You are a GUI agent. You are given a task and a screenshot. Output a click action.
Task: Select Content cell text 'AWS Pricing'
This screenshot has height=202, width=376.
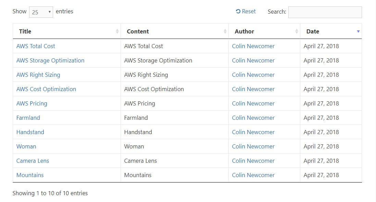coord(140,103)
